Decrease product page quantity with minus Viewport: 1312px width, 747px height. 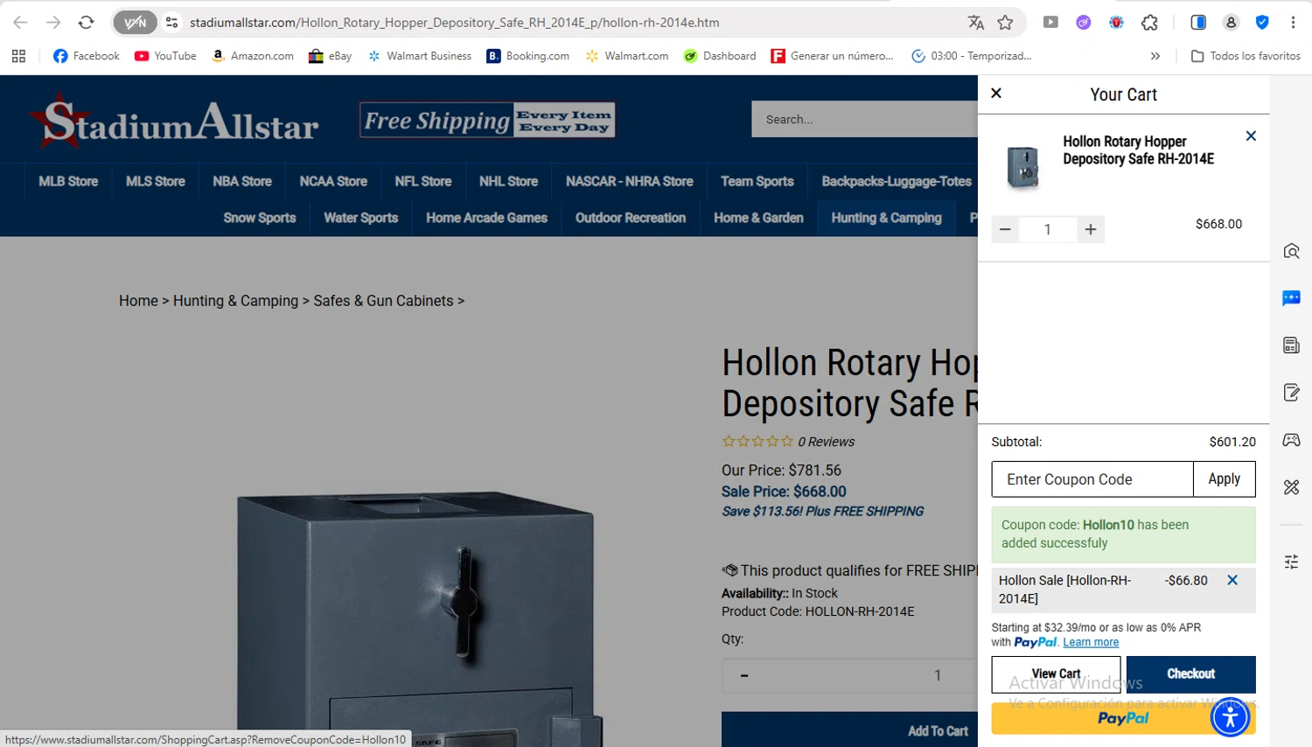click(744, 675)
